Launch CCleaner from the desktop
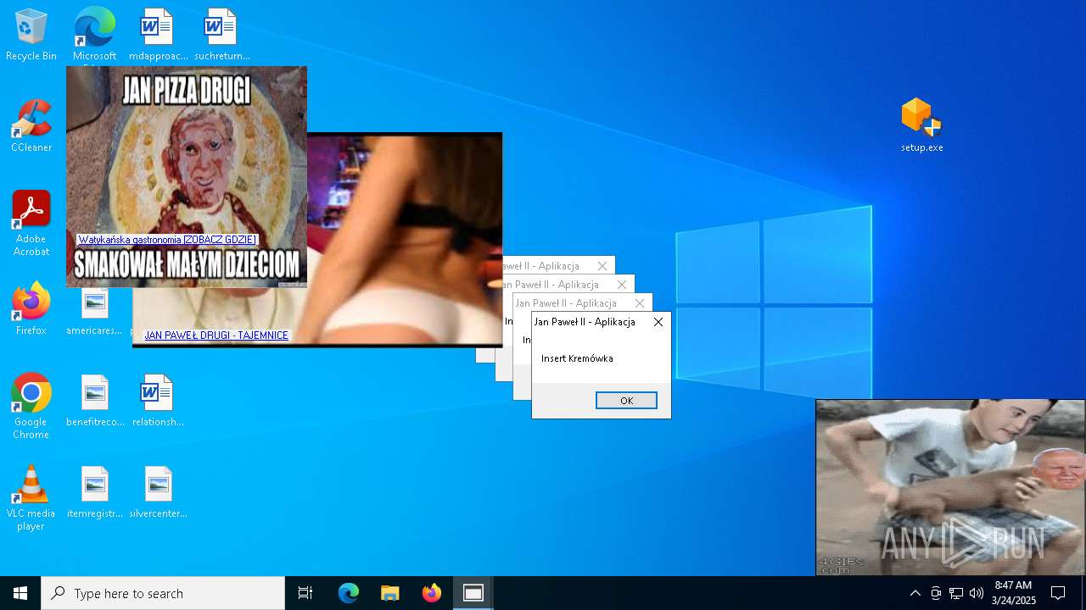Screen dimensions: 1086x610 (31, 126)
